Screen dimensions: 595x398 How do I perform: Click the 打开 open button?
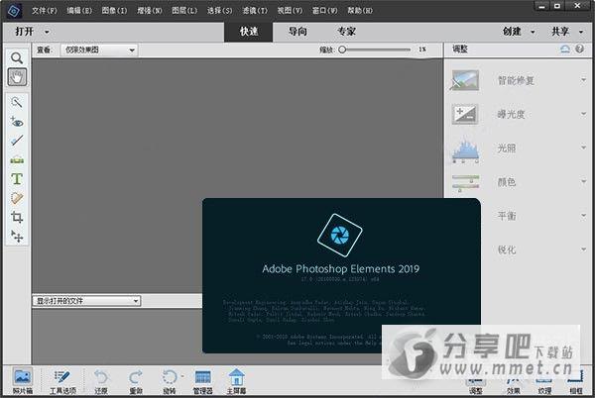click(x=25, y=32)
